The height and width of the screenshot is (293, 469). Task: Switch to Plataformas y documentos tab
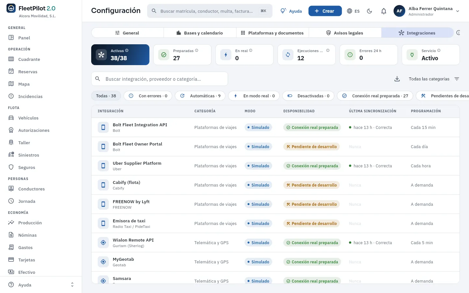(273, 33)
